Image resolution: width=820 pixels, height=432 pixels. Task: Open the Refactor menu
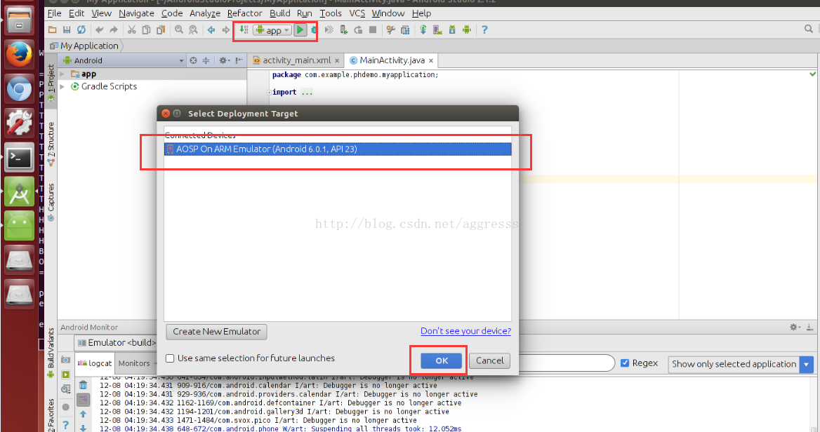click(245, 13)
